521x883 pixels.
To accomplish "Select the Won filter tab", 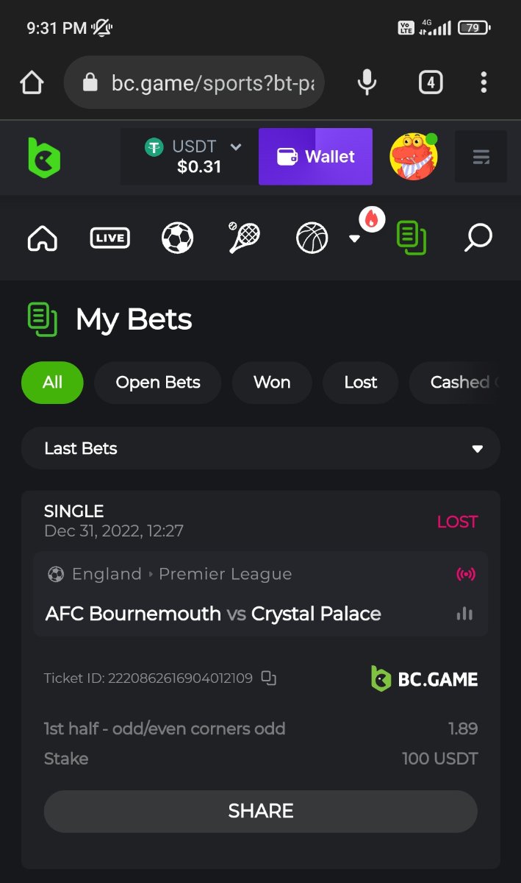I will tap(272, 382).
